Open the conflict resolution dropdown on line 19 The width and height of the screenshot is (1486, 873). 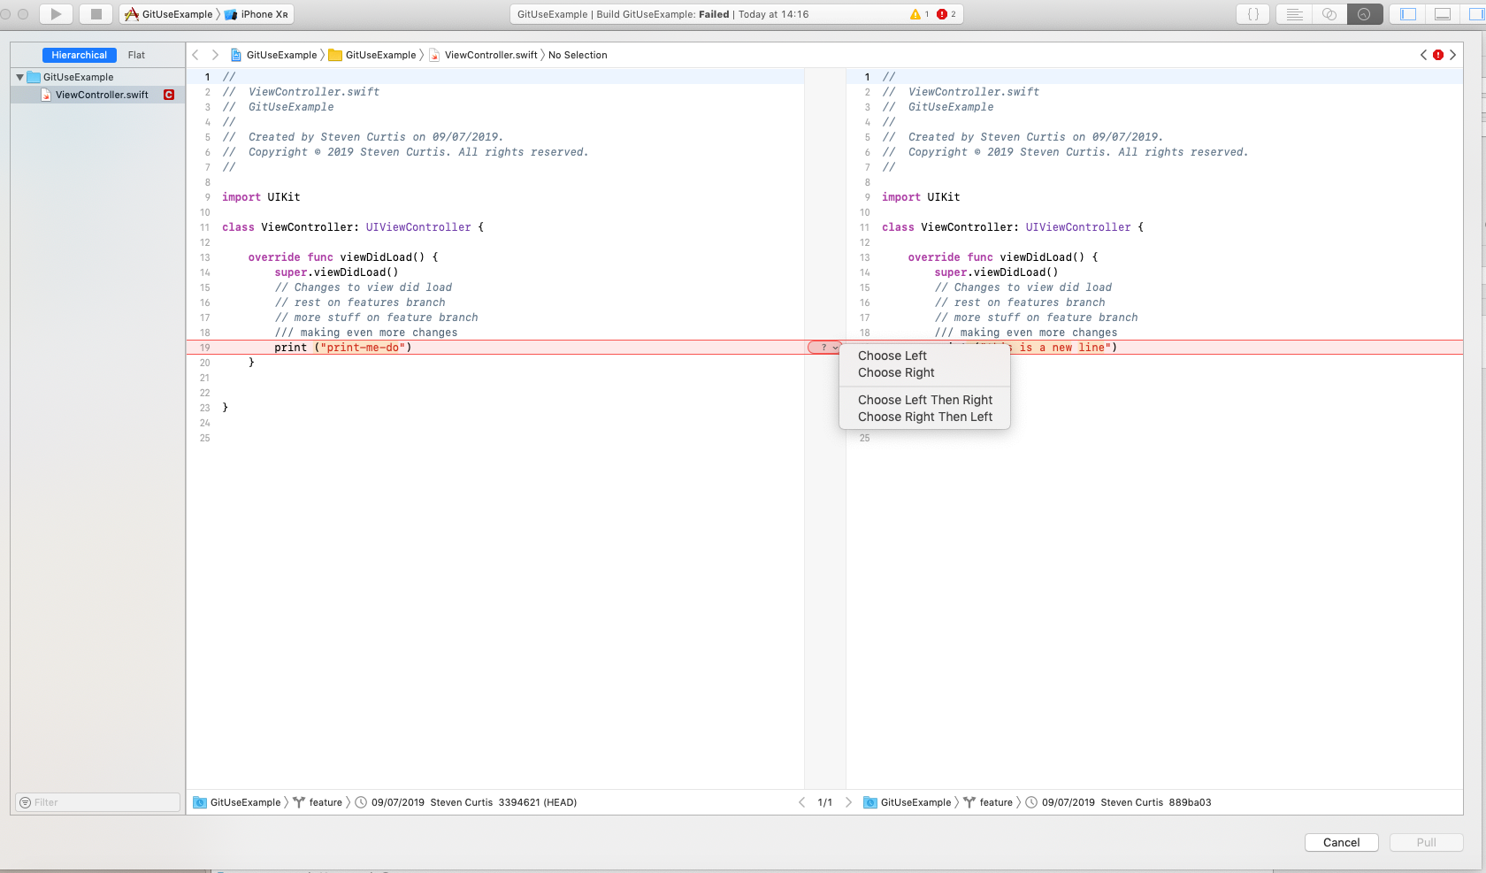point(825,348)
